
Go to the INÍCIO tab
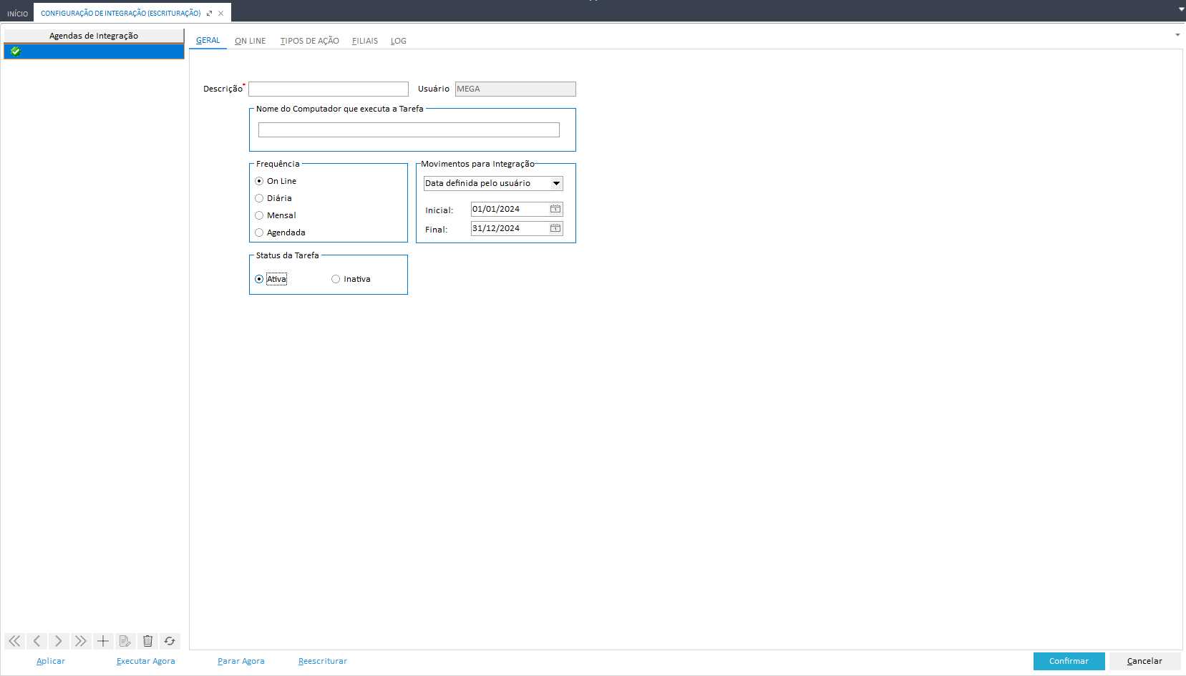tap(18, 14)
